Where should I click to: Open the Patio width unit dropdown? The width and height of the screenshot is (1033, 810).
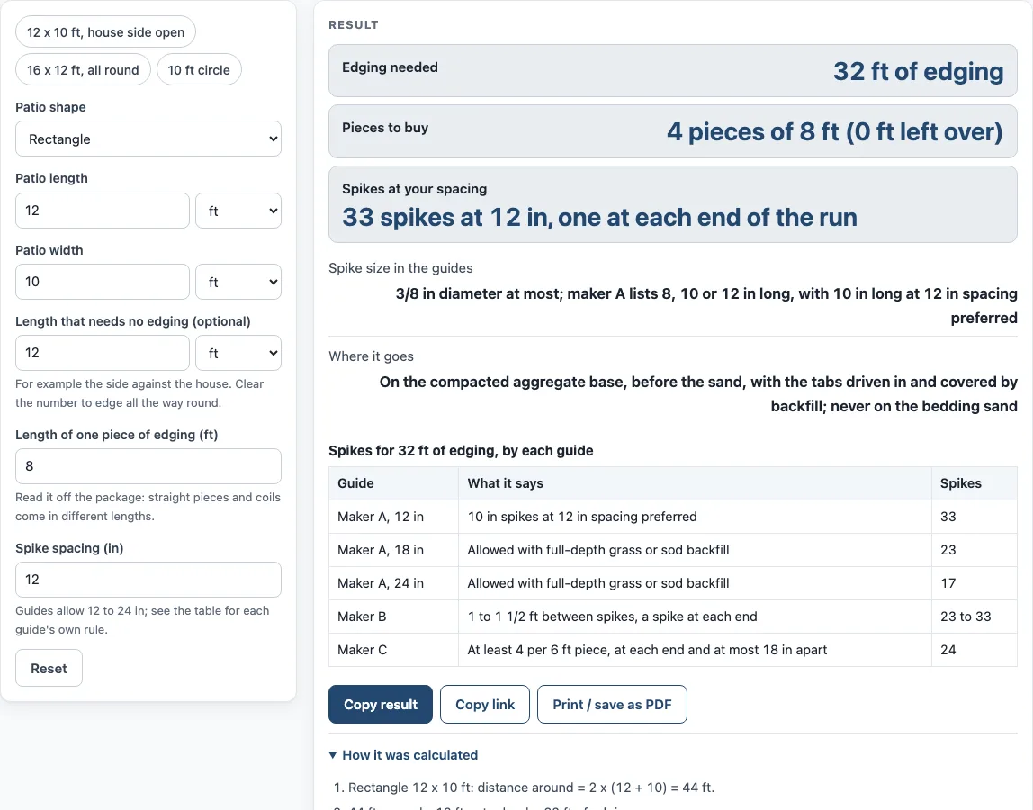click(238, 282)
